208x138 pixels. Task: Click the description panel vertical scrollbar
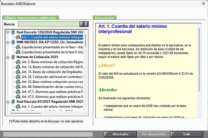pyautogui.click(x=199, y=59)
